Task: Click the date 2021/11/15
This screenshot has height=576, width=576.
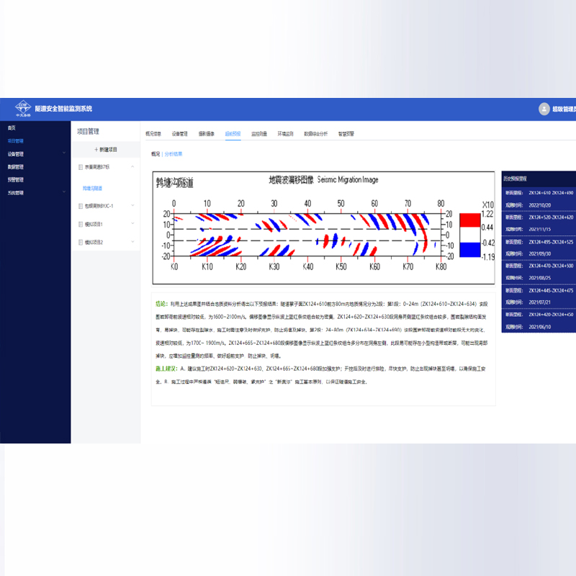Action: (x=539, y=229)
